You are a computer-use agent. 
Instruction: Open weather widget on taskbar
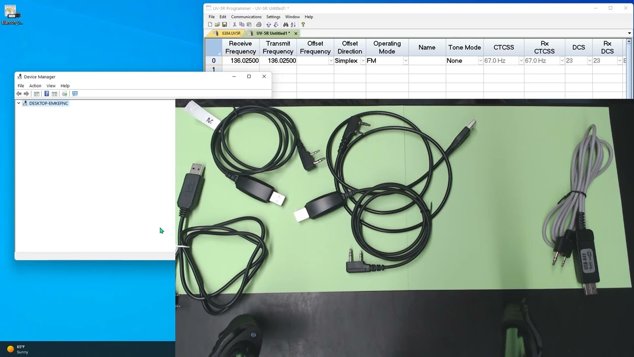coord(17,349)
